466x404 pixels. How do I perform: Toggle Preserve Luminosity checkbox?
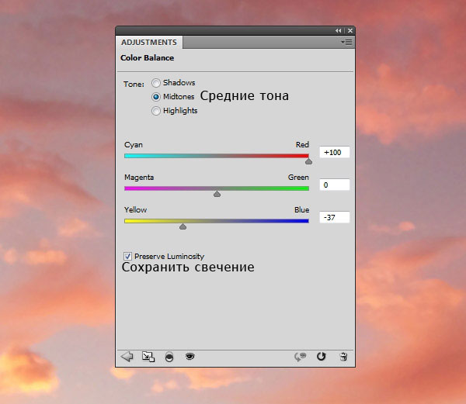[127, 256]
